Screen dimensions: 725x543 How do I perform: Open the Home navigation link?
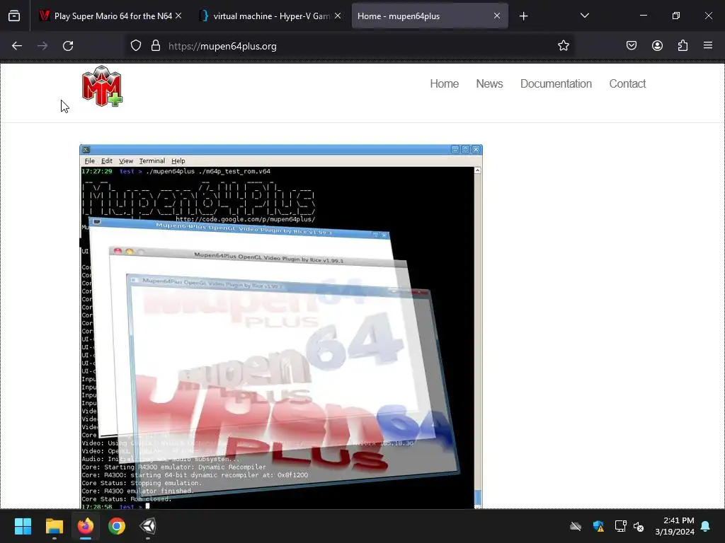point(445,83)
